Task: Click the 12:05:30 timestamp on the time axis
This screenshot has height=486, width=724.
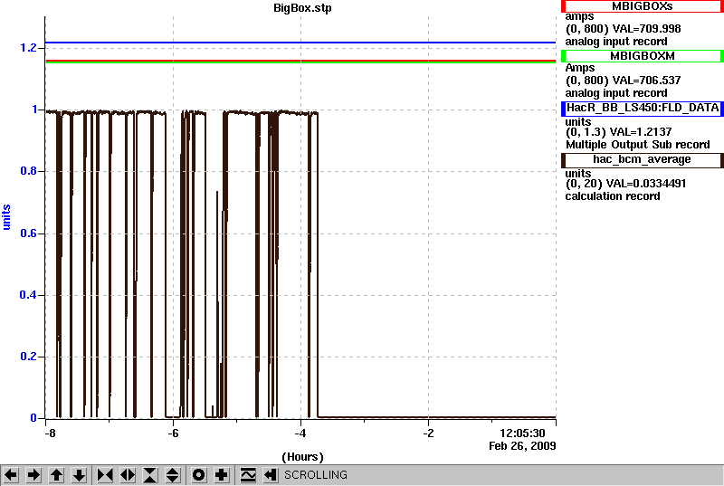Action: [522, 434]
